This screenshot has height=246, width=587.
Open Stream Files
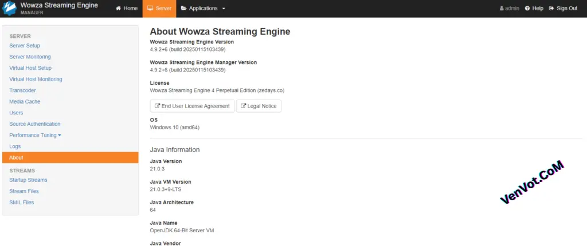point(24,192)
